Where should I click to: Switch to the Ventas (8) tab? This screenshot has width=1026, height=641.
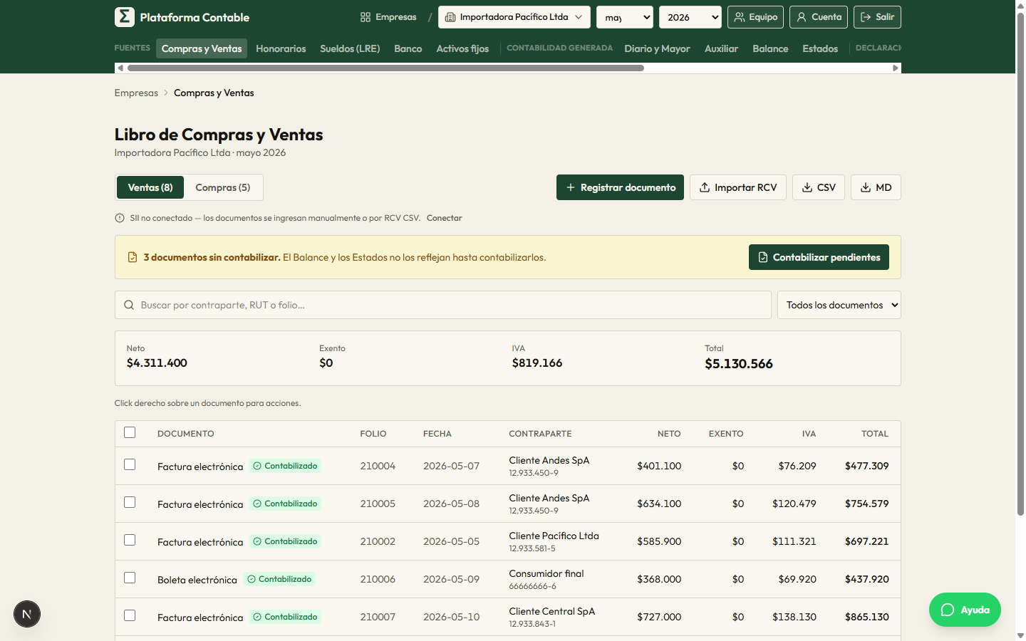150,187
